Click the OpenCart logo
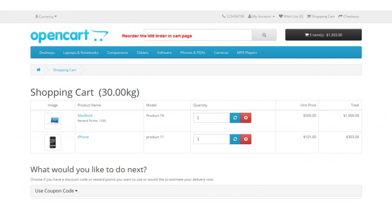This screenshot has width=392, height=209. (69, 36)
